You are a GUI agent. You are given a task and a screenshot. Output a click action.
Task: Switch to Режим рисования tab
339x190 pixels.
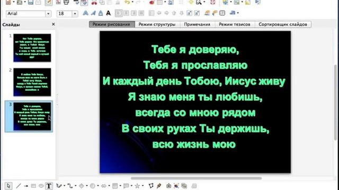pyautogui.click(x=112, y=24)
